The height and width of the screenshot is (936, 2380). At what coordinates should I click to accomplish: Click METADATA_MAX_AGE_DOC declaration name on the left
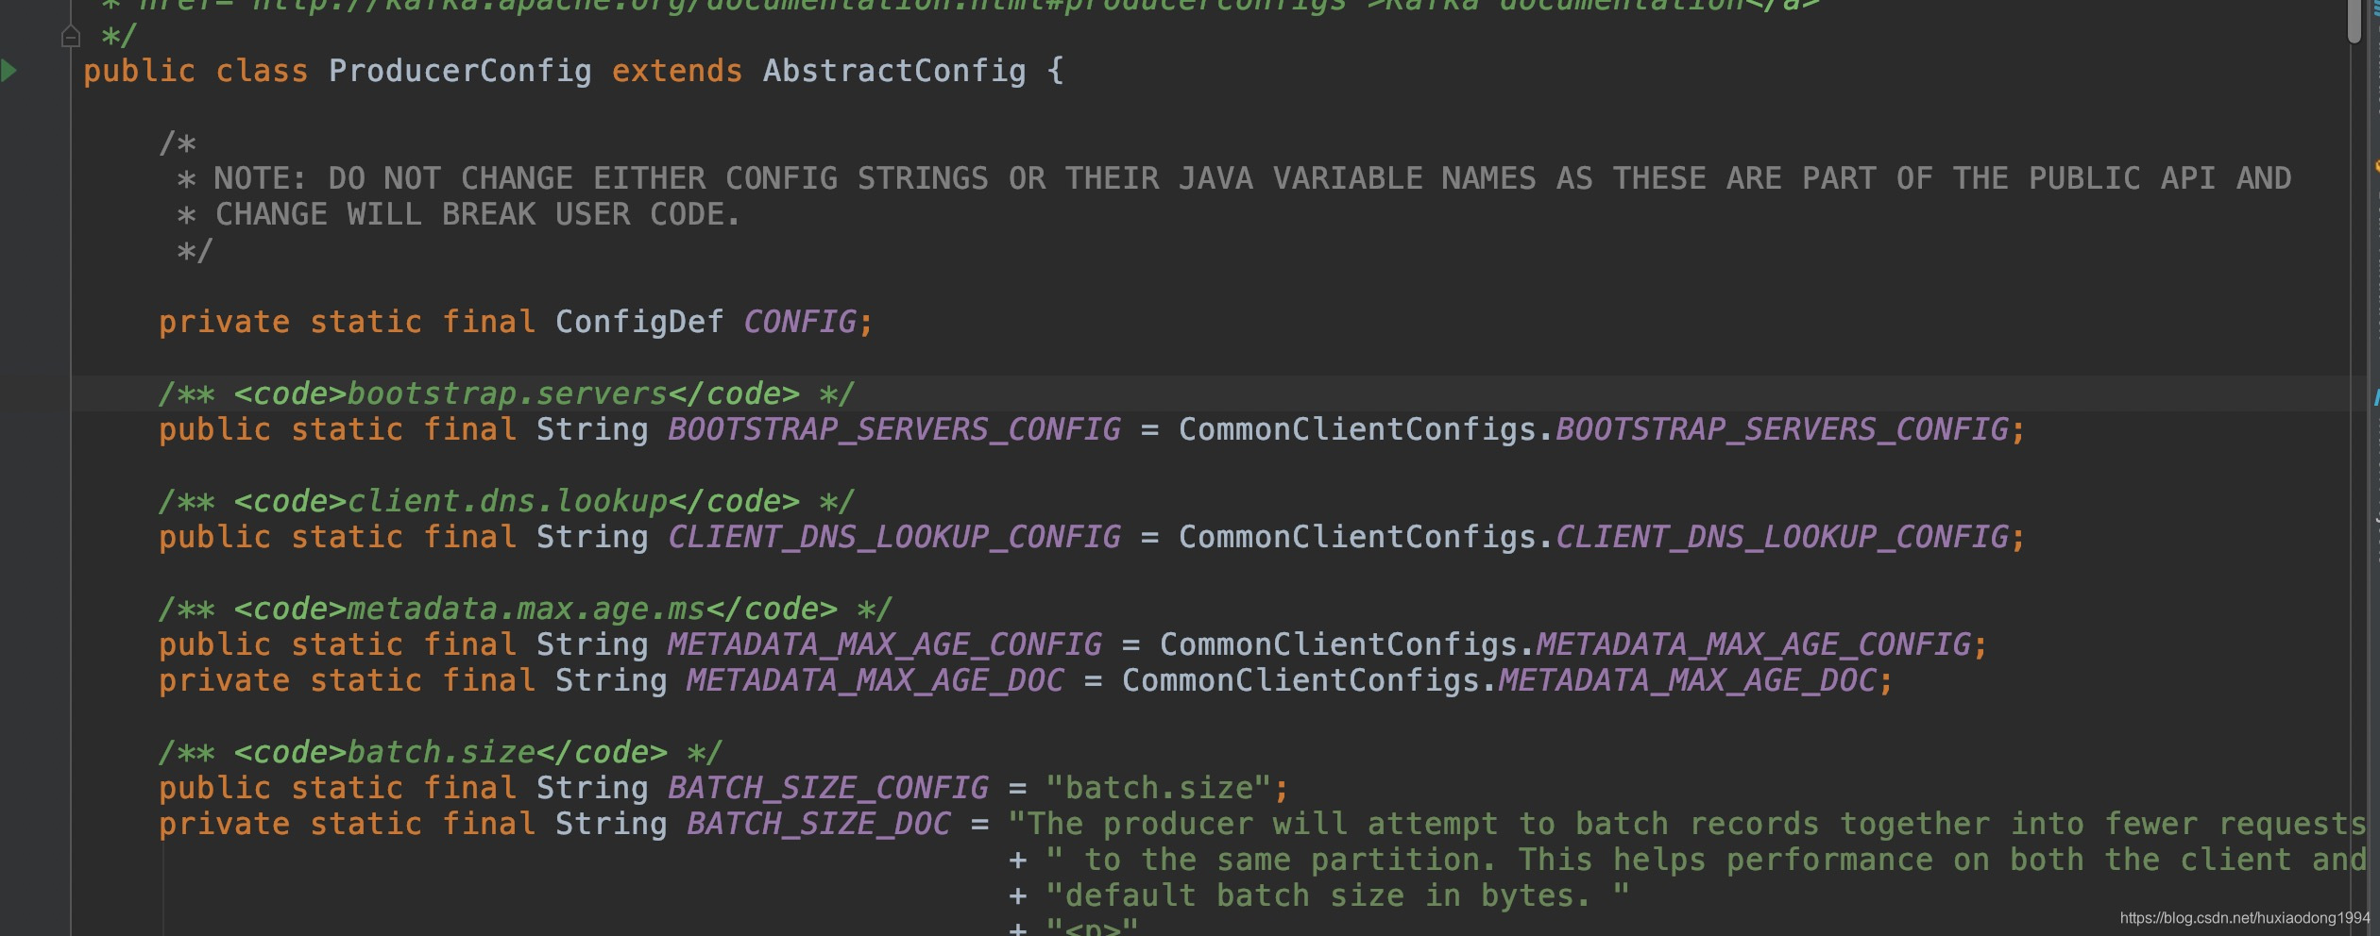tap(875, 680)
